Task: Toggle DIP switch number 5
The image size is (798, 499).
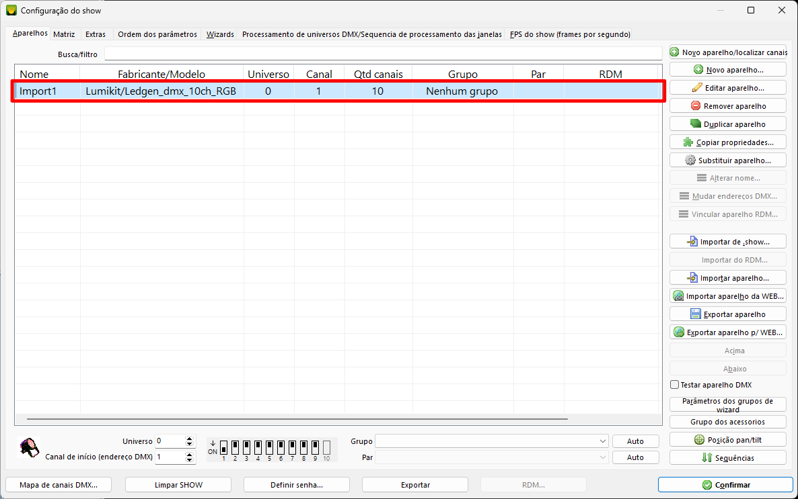Action: pyautogui.click(x=269, y=447)
